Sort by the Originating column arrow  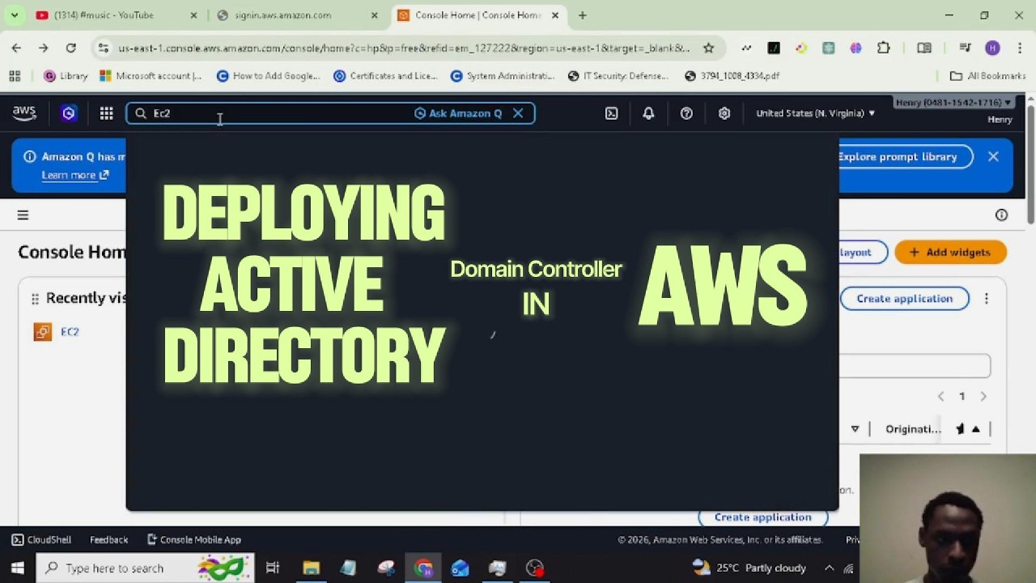click(975, 429)
